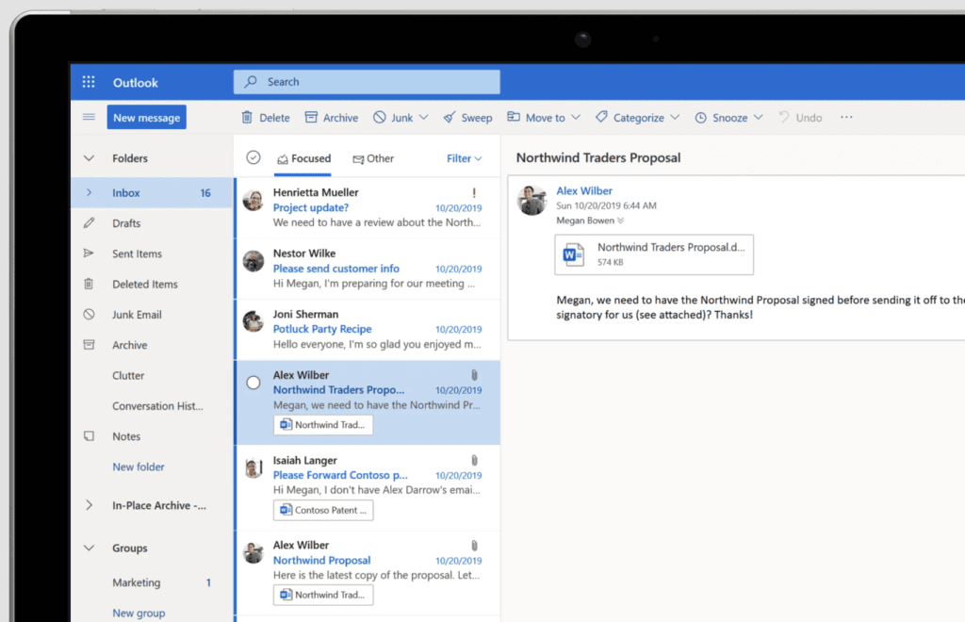Screen dimensions: 965x622
Task: Click Joni Sherman's avatar photo
Action: pos(253,321)
